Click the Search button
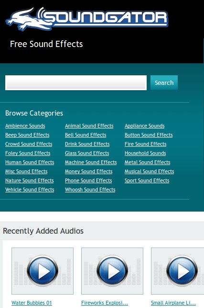Image resolution: width=204 pixels, height=308 pixels. click(164, 83)
